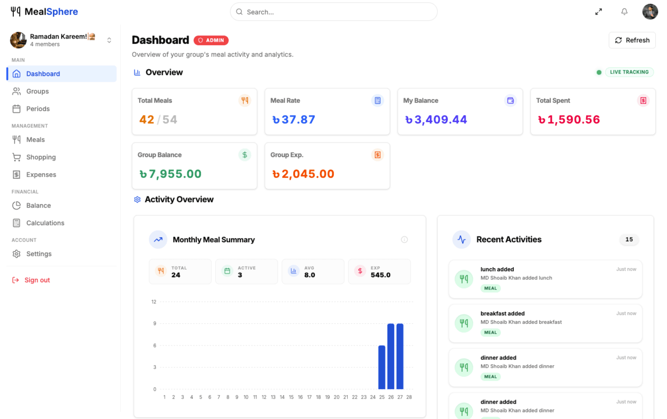Select Periods in the sidebar

click(38, 109)
